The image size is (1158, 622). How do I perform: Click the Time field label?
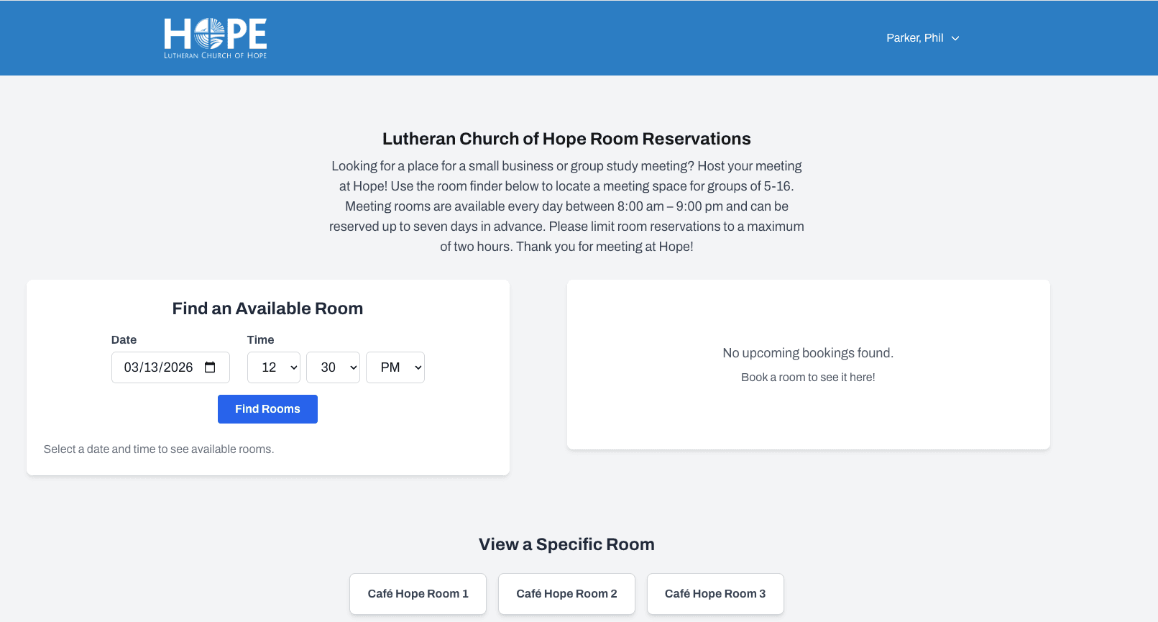click(x=260, y=340)
